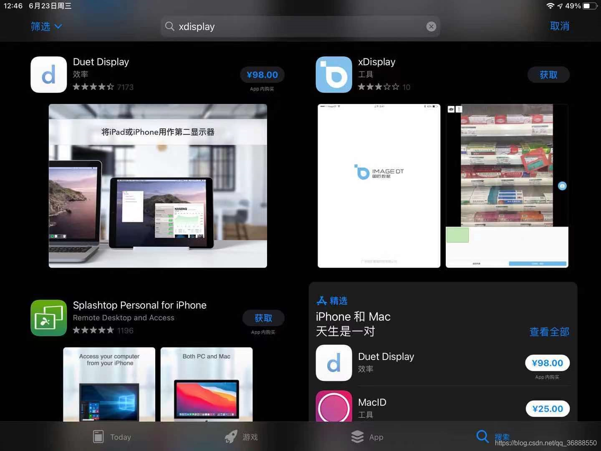Open xDisplay IMAGE DT splash screenshot
The image size is (601, 451).
379,186
